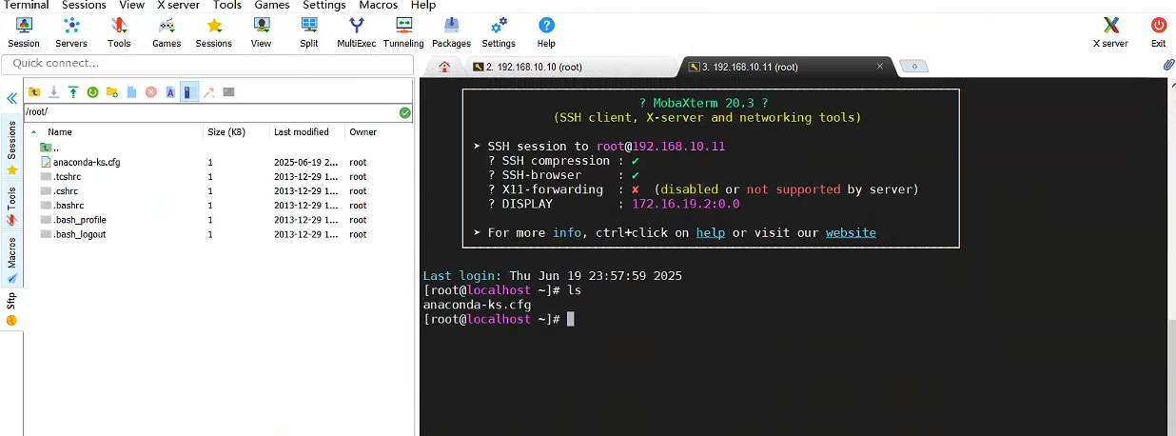Open the X server menu

point(180,6)
